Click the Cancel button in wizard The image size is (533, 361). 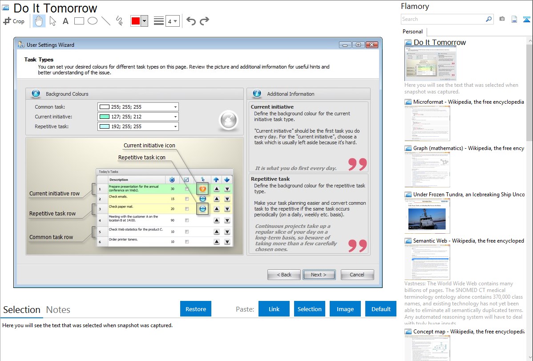click(x=357, y=275)
